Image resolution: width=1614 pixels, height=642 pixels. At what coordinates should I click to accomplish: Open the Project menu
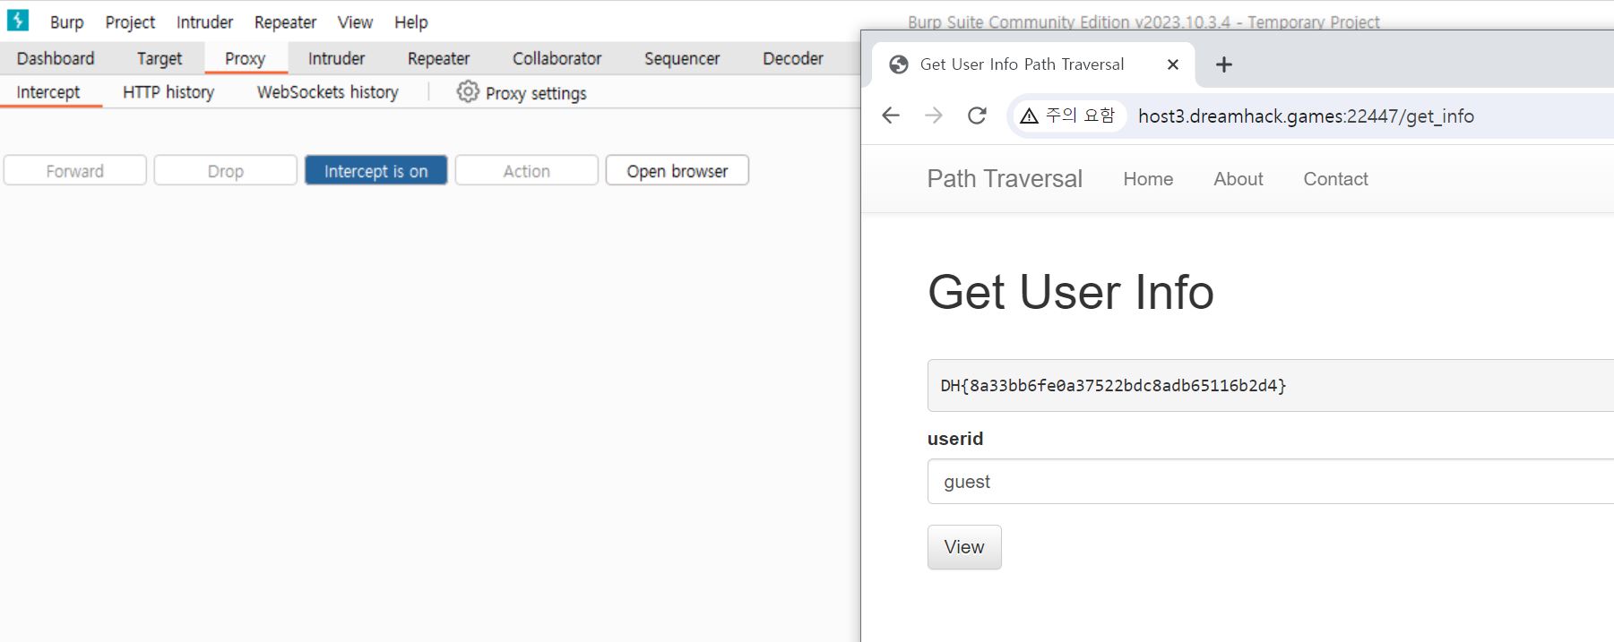130,21
